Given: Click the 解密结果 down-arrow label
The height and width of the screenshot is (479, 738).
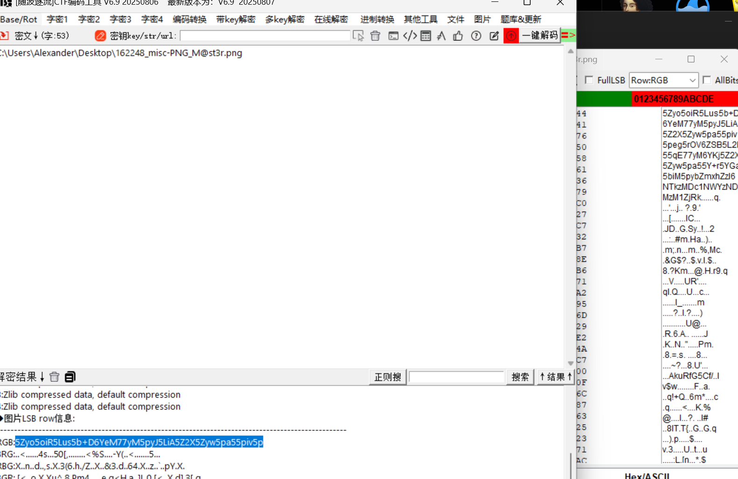Looking at the screenshot, I should pyautogui.click(x=22, y=377).
